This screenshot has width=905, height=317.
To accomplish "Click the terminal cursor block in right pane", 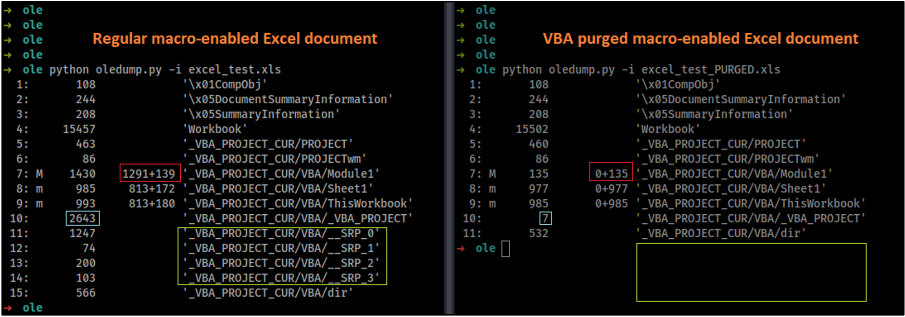I will tap(505, 249).
